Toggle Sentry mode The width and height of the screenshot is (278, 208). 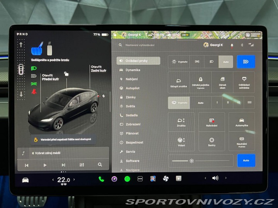pyautogui.click(x=212, y=141)
